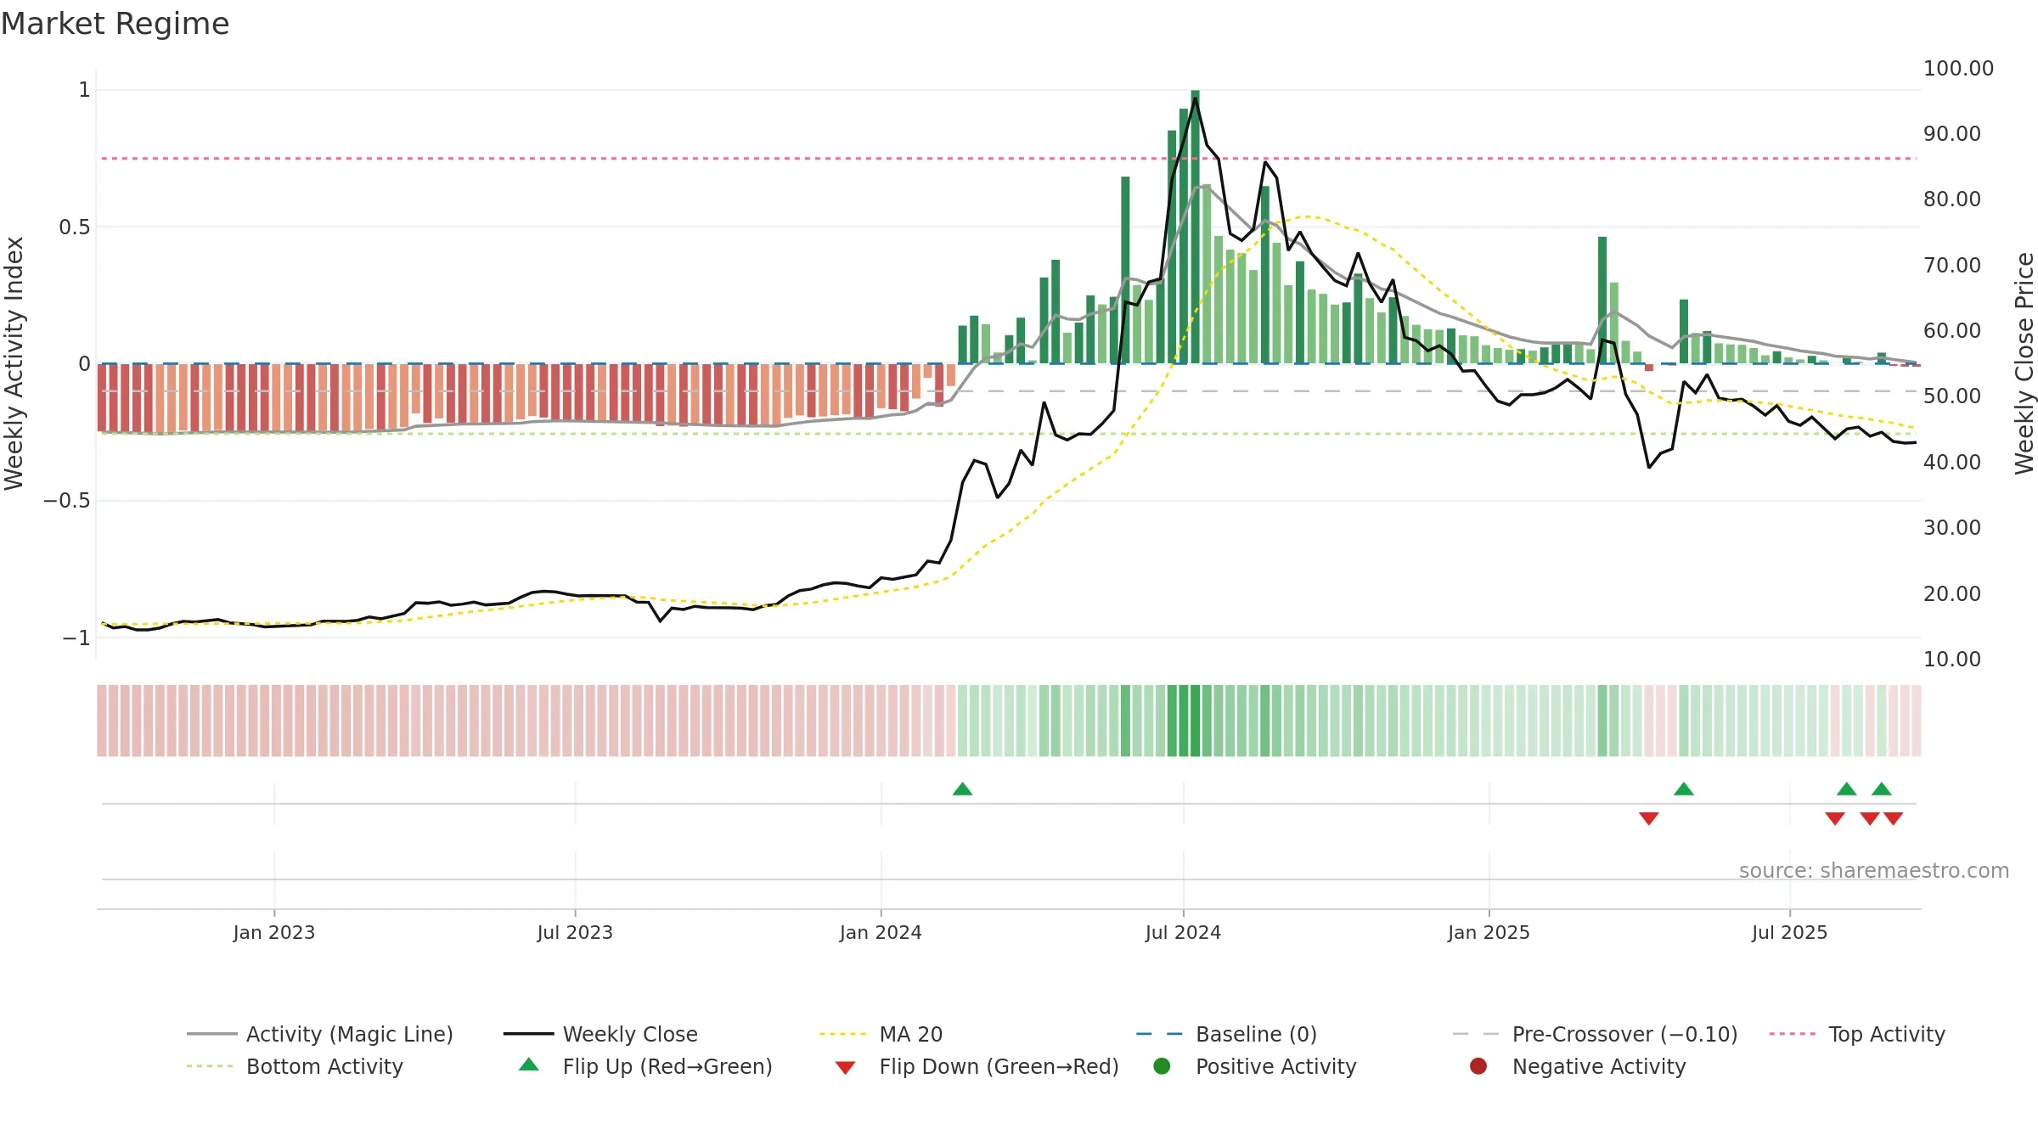Hide the Pre-Crossover (−0.10) legend entry
This screenshot has height=1146, width=2038.
1595,1034
